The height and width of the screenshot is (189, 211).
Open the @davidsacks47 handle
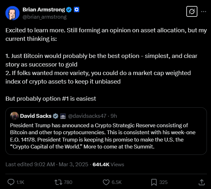coord(87,116)
